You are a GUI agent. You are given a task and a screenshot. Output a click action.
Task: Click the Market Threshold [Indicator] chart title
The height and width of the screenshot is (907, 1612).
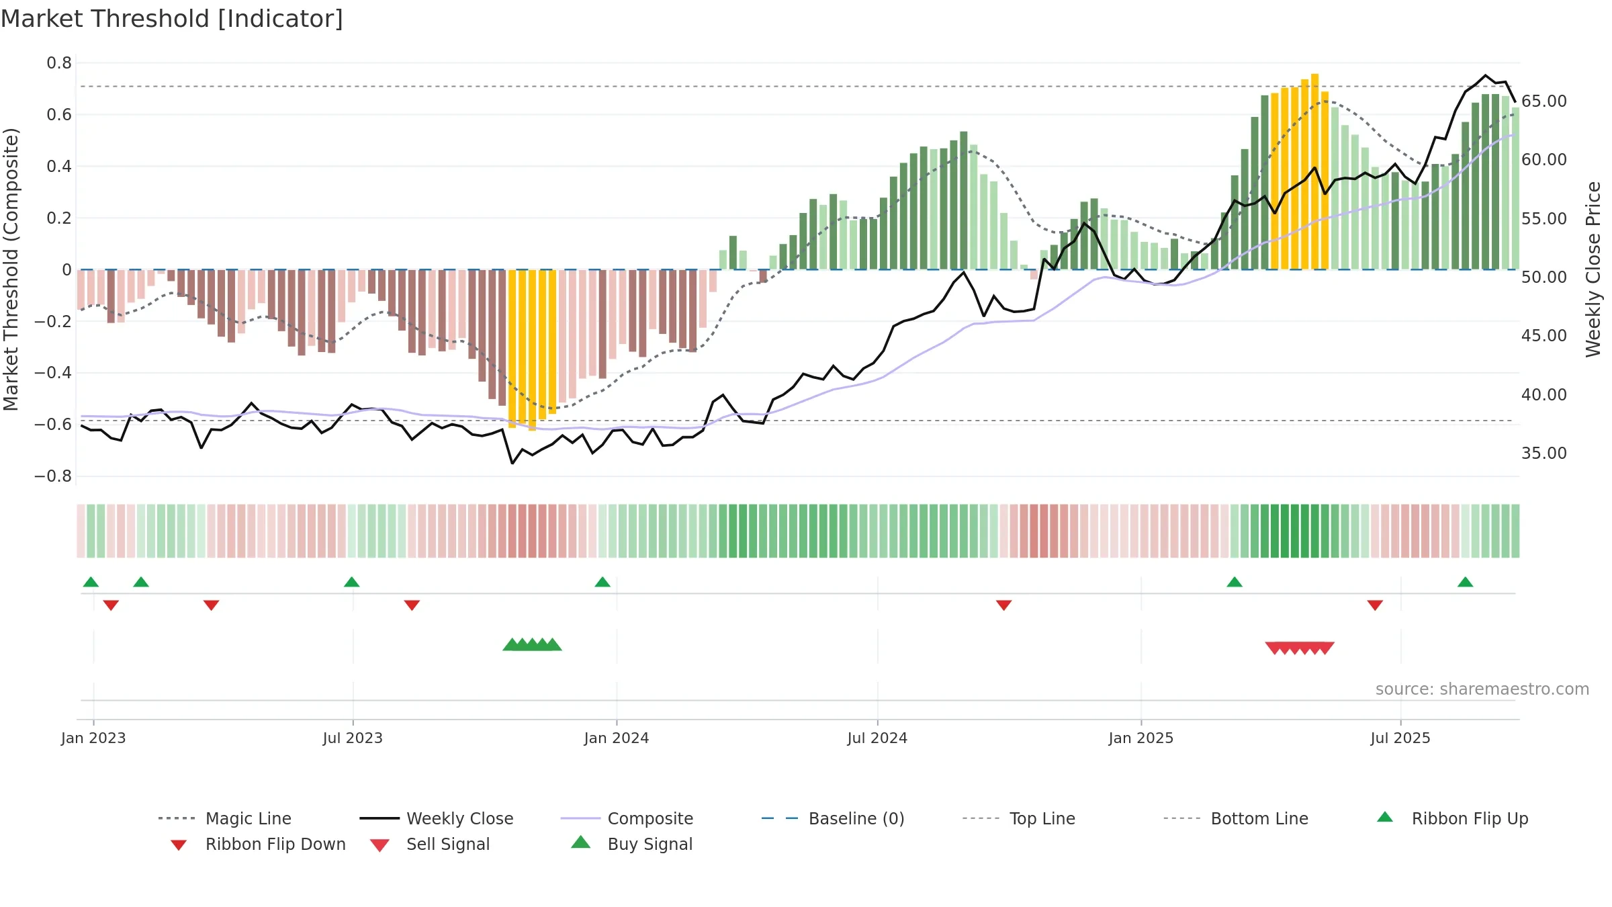pyautogui.click(x=172, y=19)
